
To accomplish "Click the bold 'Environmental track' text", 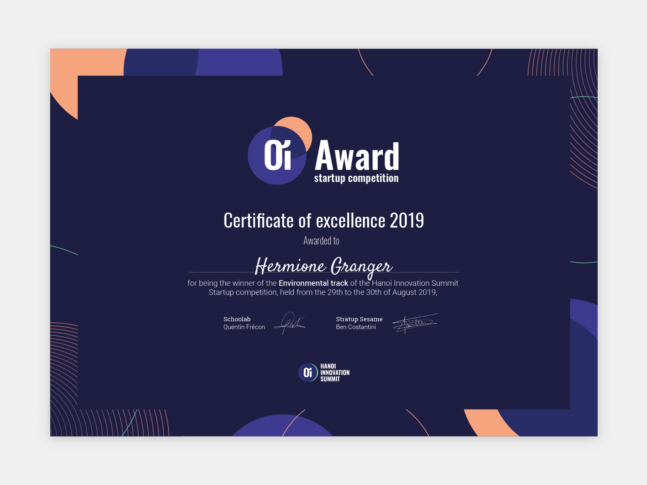I will [313, 283].
